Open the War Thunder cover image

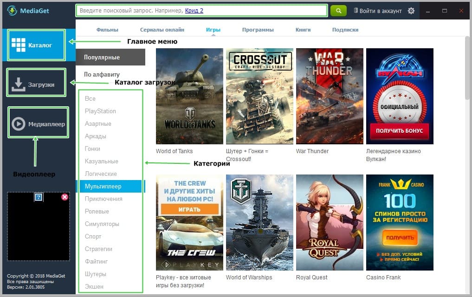pyautogui.click(x=330, y=96)
